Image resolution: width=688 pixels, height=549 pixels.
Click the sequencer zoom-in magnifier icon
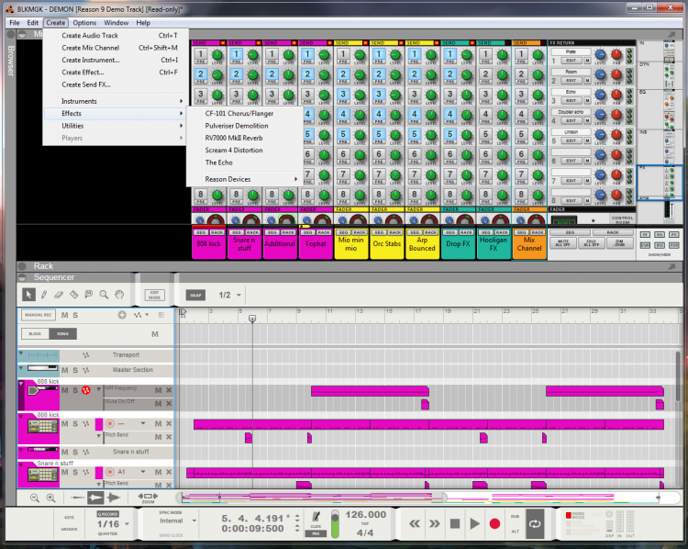pyautogui.click(x=50, y=498)
